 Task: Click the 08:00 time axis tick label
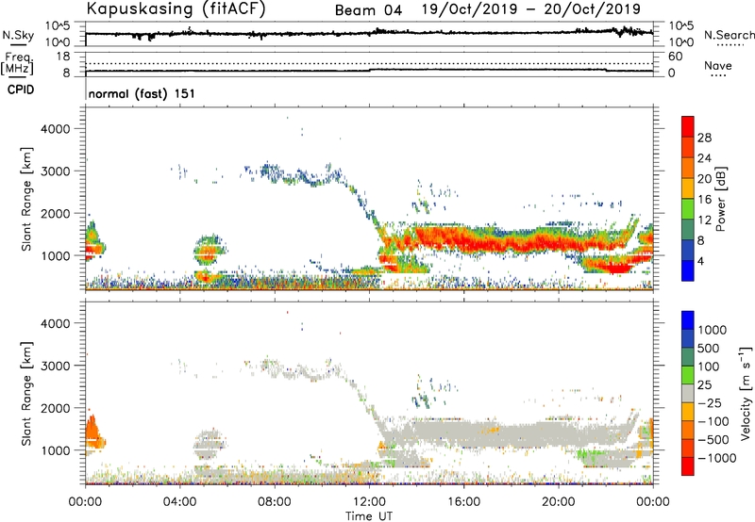point(275,502)
